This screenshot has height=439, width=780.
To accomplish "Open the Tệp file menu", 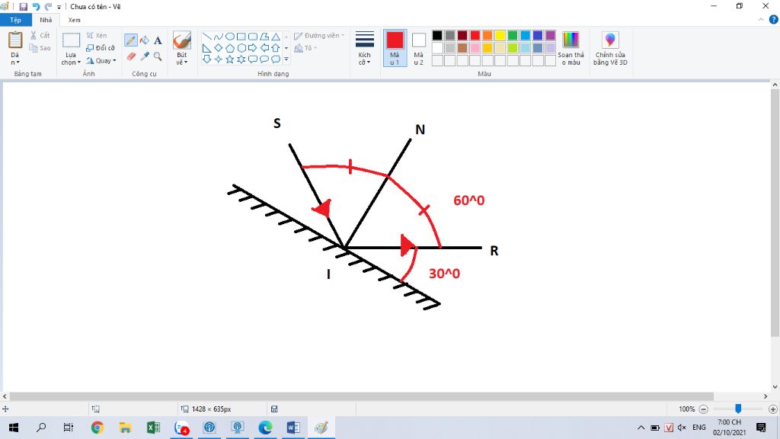I will click(x=15, y=20).
